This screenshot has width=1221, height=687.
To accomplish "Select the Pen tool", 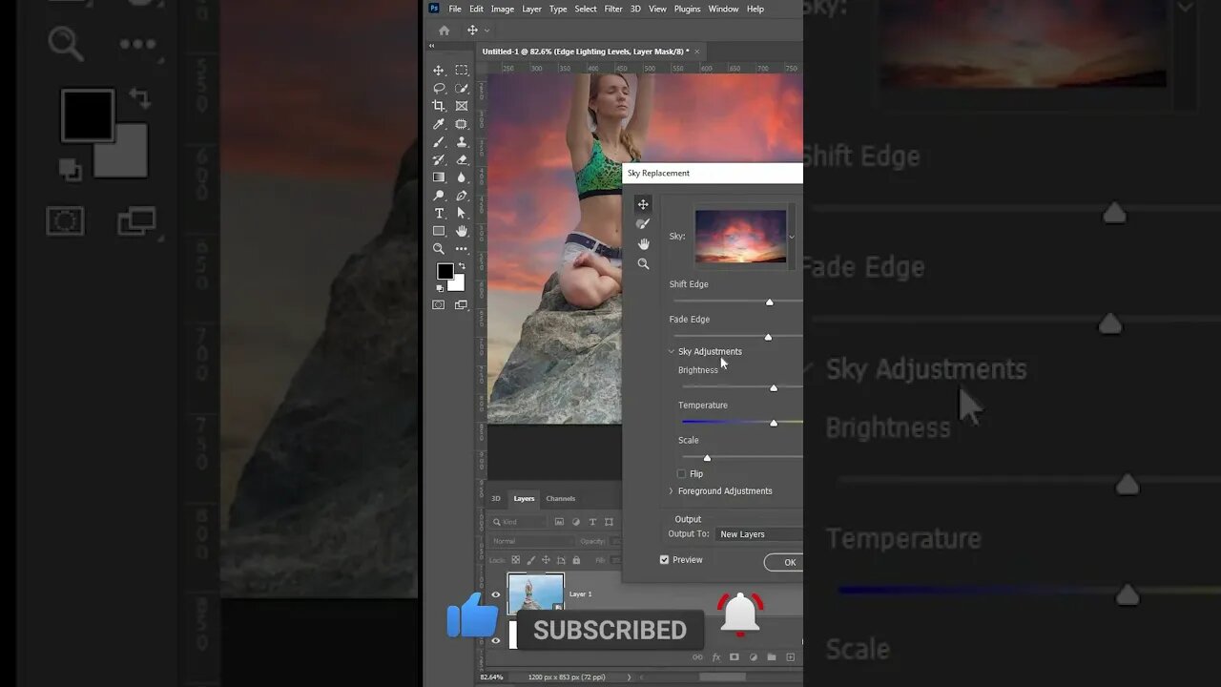I will [462, 196].
